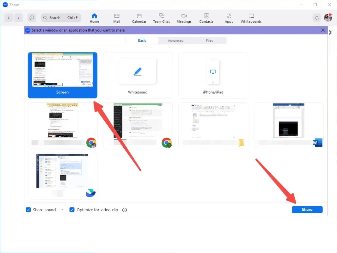Enable Share sound

coord(28,209)
